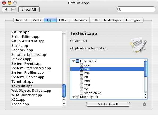Toggle the MIME Types group checkbox

click(x=77, y=97)
